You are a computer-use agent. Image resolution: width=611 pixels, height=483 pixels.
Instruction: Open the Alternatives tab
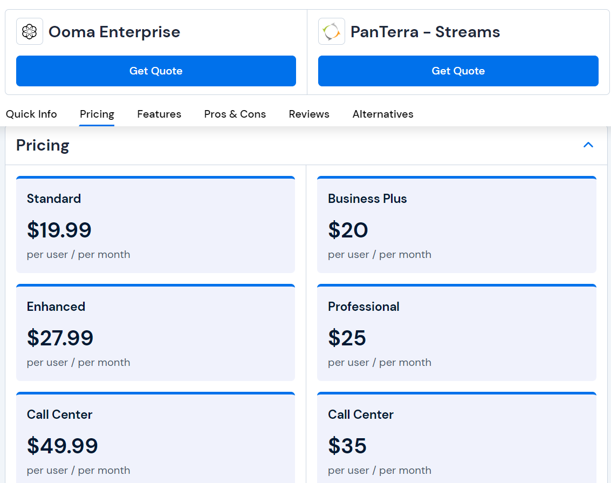383,114
